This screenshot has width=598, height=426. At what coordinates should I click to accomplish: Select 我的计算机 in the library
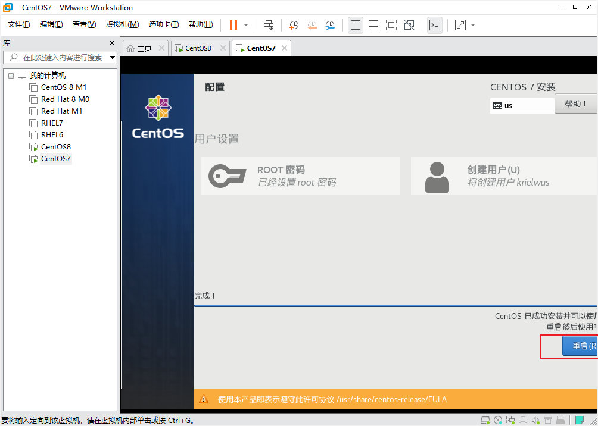[x=48, y=76]
